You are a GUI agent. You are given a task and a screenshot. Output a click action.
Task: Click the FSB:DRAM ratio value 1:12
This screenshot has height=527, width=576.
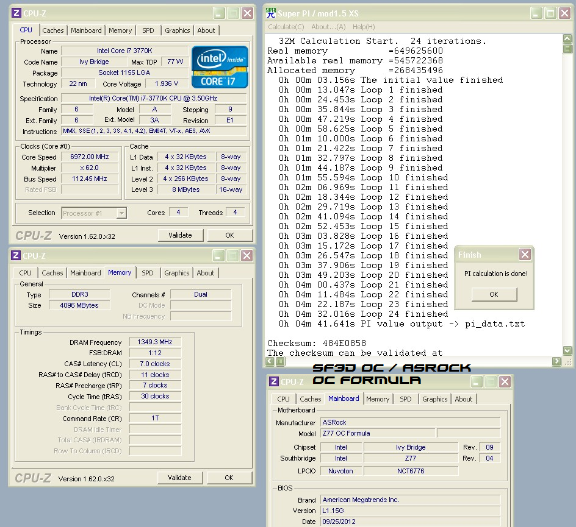pyautogui.click(x=155, y=353)
